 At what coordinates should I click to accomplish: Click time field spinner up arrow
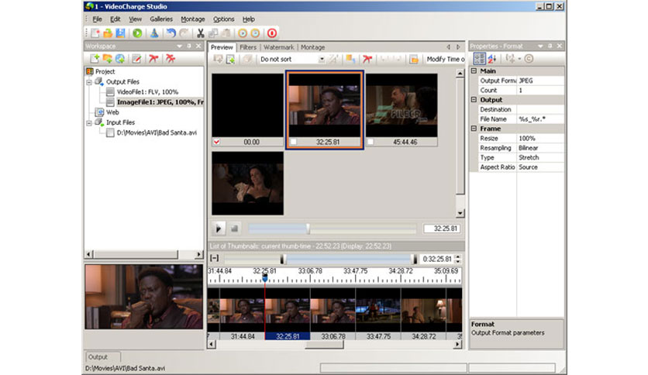pyautogui.click(x=457, y=256)
